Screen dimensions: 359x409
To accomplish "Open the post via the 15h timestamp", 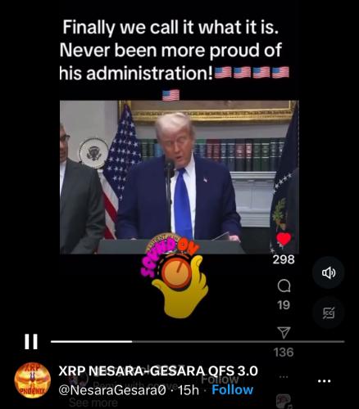I will pos(189,390).
